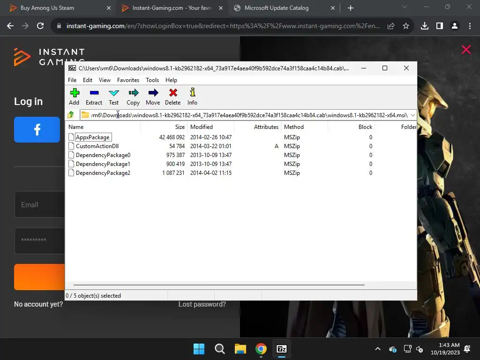Click the horizontal scrollbar in 7-Zip
The height and width of the screenshot is (360, 480).
pyautogui.click(x=219, y=285)
